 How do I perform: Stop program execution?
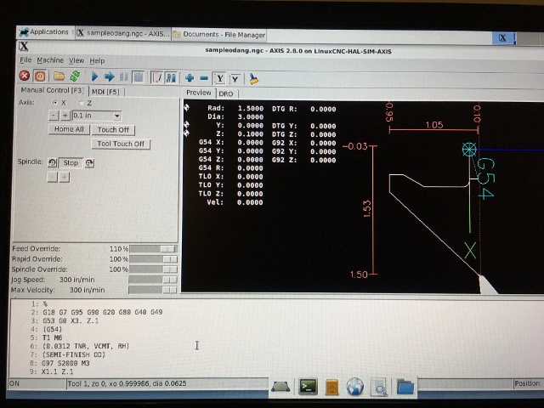[x=138, y=77]
